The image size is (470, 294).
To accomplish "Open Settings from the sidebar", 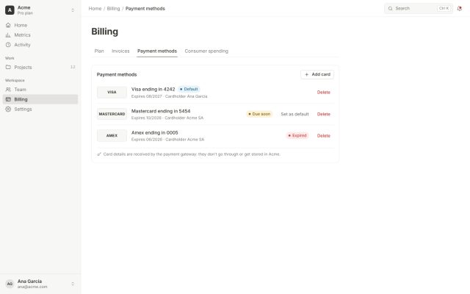I will point(40,110).
